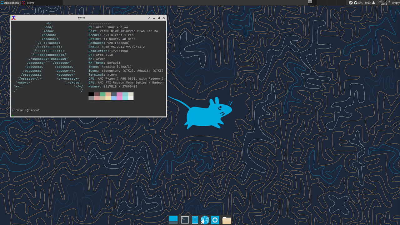This screenshot has height=225, width=400.
Task: Launch the web browser globe icon
Action: pos(205,220)
